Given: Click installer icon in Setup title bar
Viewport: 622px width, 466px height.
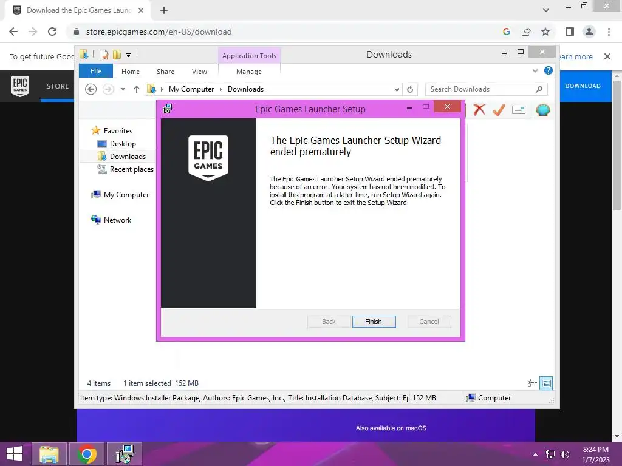Looking at the screenshot, I should coord(168,109).
